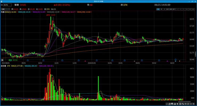Image resolution: width=197 pixels, height=106 pixels.
Task: Select the 月 monthly timeframe button
Action: (164, 9)
